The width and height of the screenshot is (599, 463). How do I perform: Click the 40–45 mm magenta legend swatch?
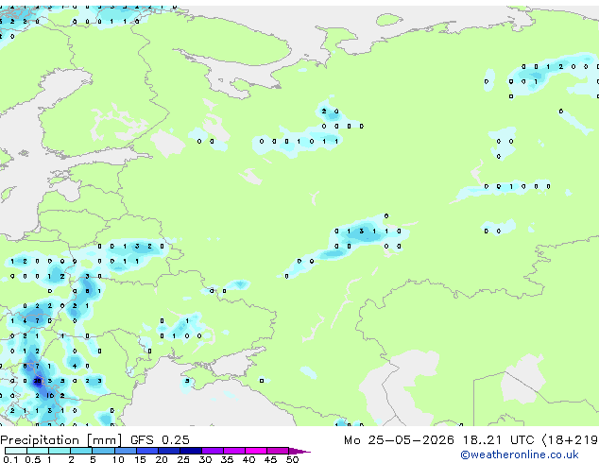(x=256, y=451)
